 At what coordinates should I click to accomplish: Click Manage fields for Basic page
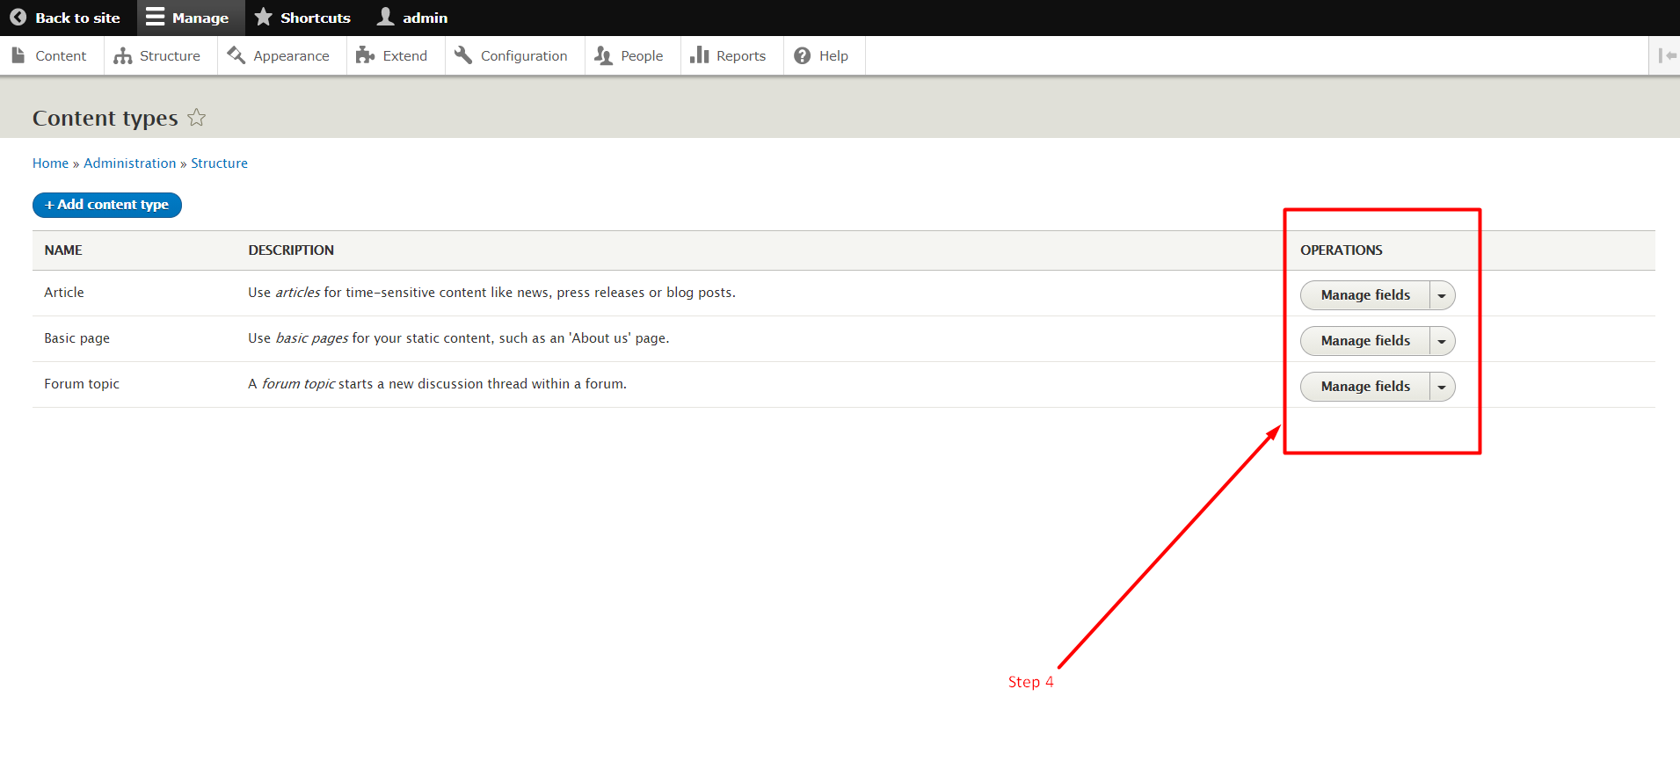pyautogui.click(x=1365, y=341)
